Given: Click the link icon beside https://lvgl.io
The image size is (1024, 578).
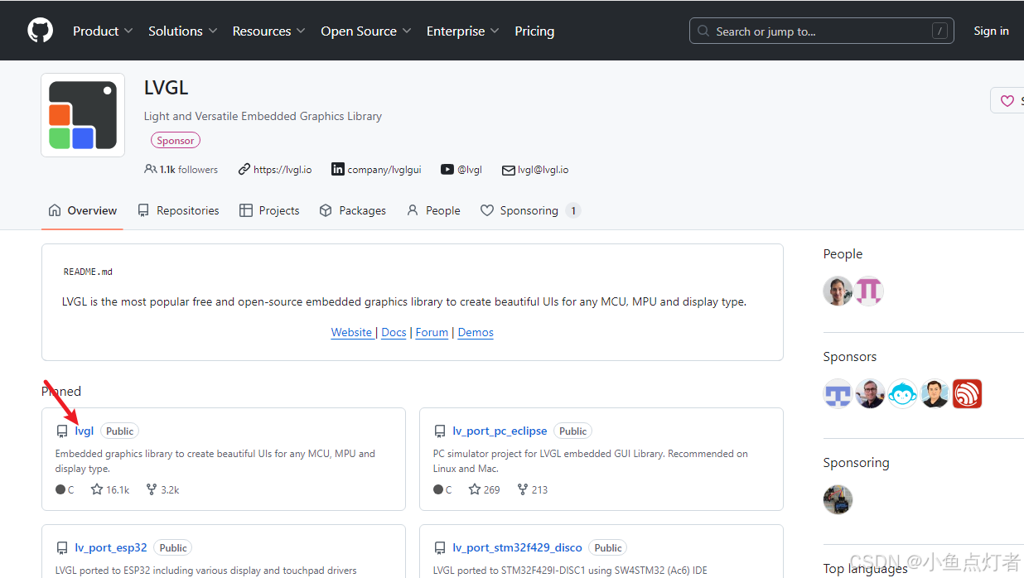Looking at the screenshot, I should (x=244, y=169).
